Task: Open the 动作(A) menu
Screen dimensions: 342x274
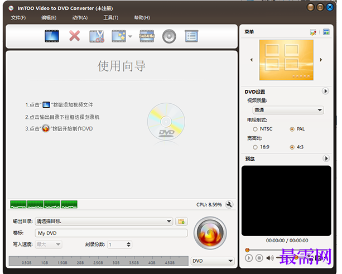Action: [80, 18]
